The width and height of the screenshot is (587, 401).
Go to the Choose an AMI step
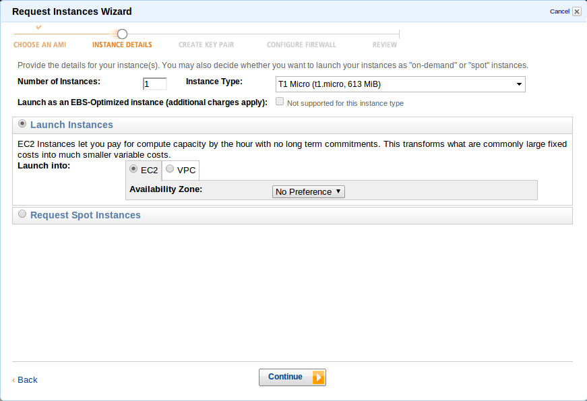(40, 45)
